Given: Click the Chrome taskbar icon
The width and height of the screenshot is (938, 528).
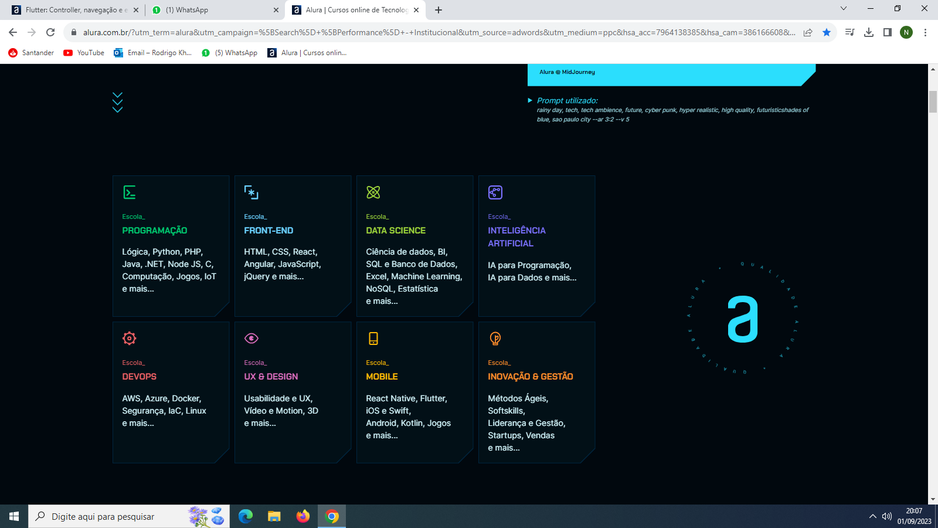Looking at the screenshot, I should [332, 516].
